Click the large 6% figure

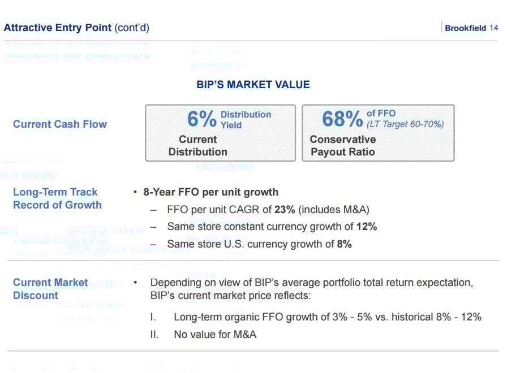202,119
